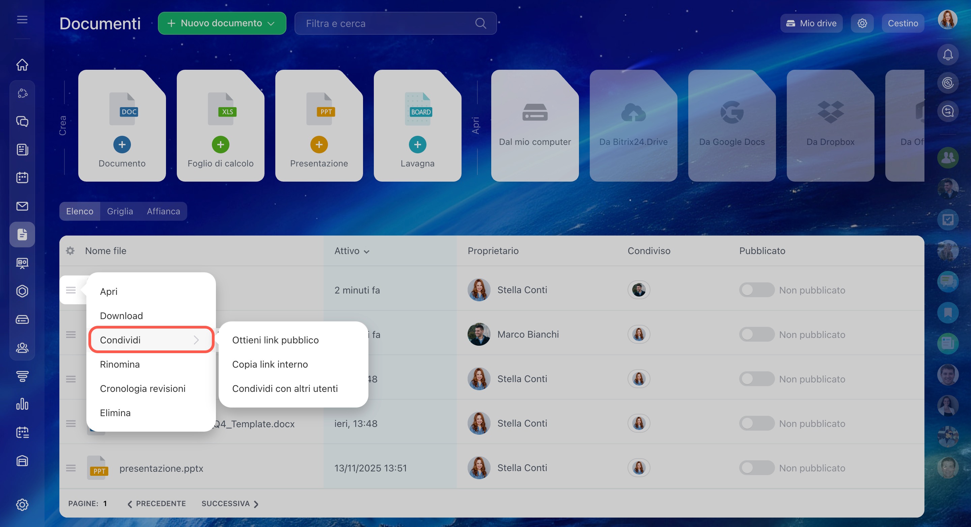The width and height of the screenshot is (971, 527).
Task: Click the grid settings gear beside Nome file
Action: [x=71, y=251]
